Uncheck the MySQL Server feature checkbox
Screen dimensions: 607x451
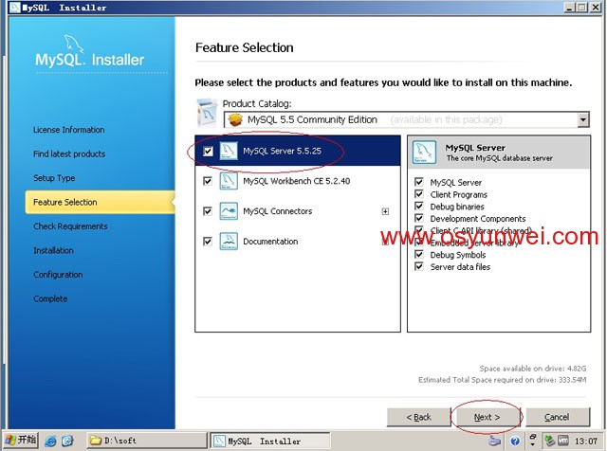tap(419, 182)
